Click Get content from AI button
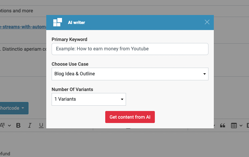 coord(130,117)
